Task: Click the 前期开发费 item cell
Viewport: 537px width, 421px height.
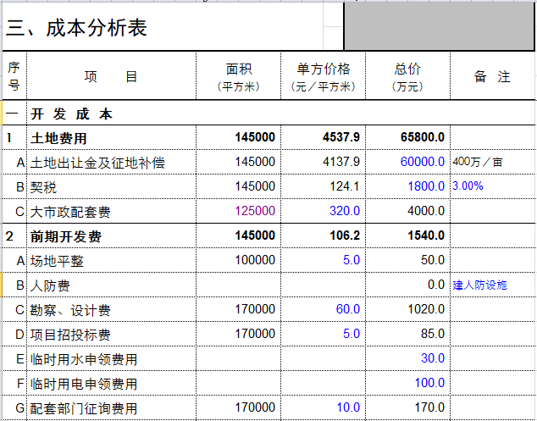Action: [x=64, y=236]
